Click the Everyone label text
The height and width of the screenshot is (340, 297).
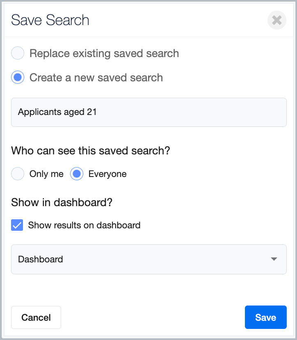point(107,174)
